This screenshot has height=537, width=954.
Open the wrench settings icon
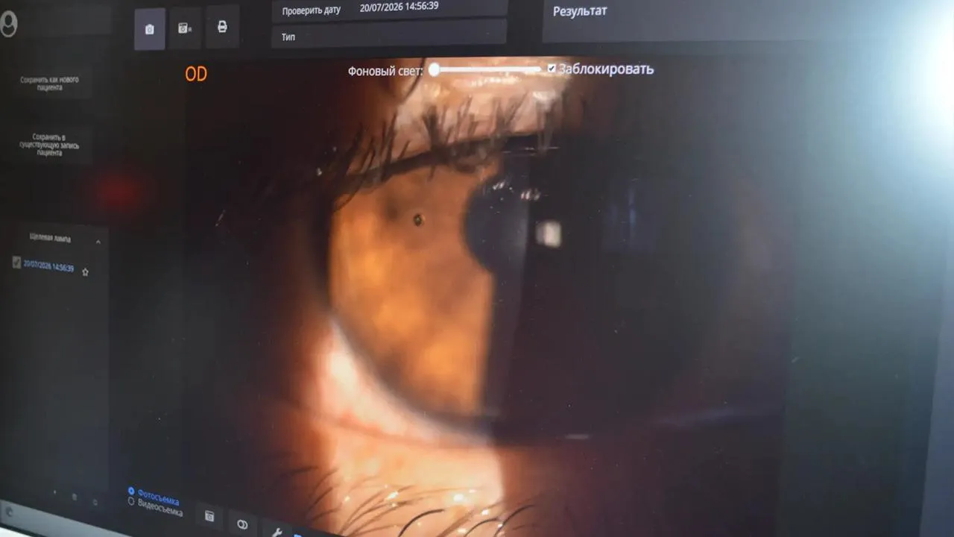[276, 532]
